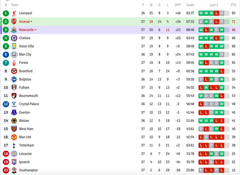Click the Chelsea club crest icon
240x175 pixels.
coord(14,38)
